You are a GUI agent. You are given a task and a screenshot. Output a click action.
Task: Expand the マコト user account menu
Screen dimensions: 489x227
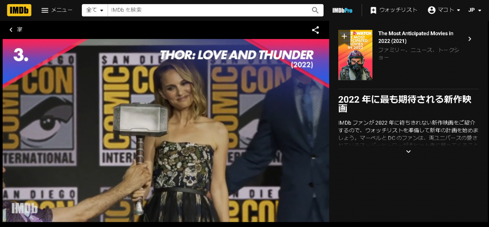click(444, 10)
